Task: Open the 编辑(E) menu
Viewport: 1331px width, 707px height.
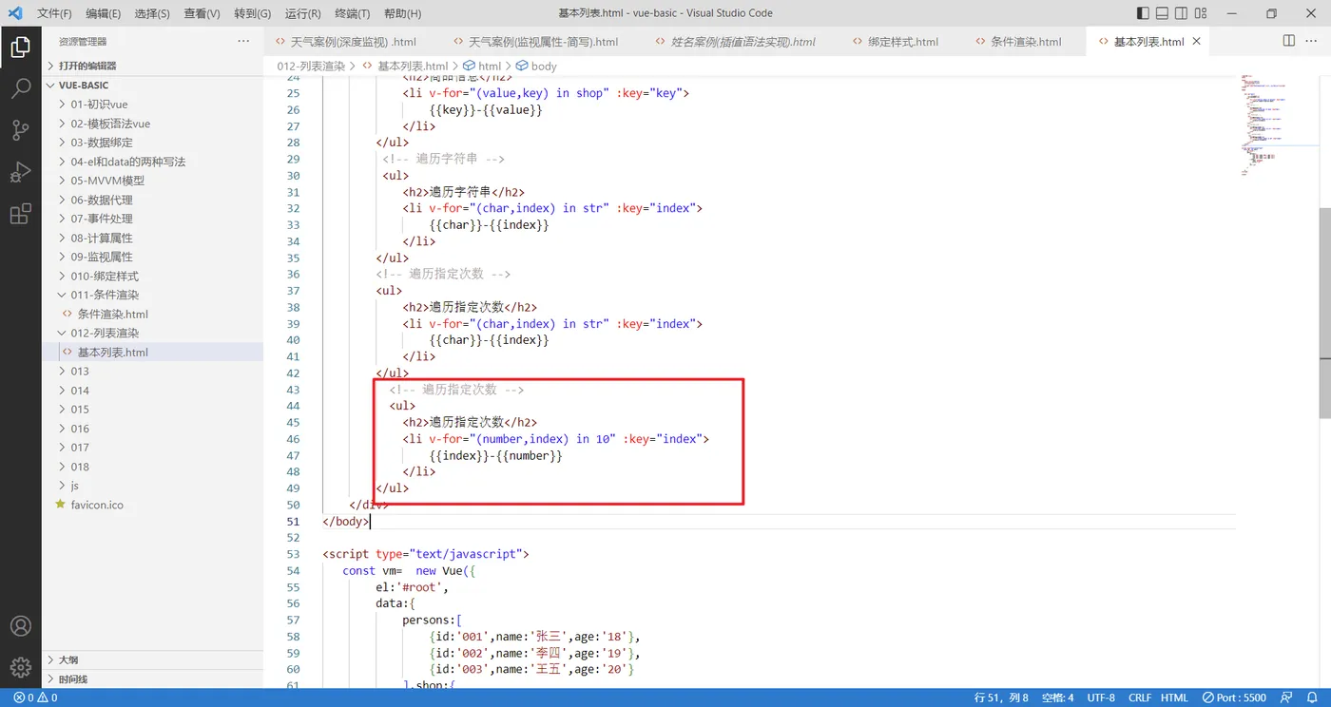Action: (x=103, y=13)
